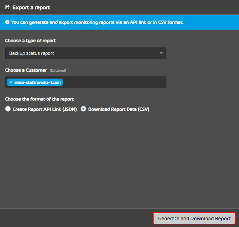Select the Create Report API Link radio button

(8, 109)
